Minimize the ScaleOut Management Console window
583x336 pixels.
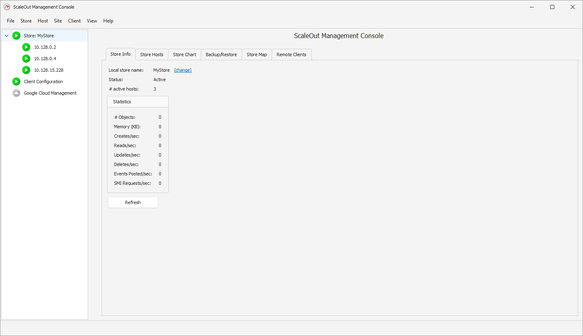(532, 7)
